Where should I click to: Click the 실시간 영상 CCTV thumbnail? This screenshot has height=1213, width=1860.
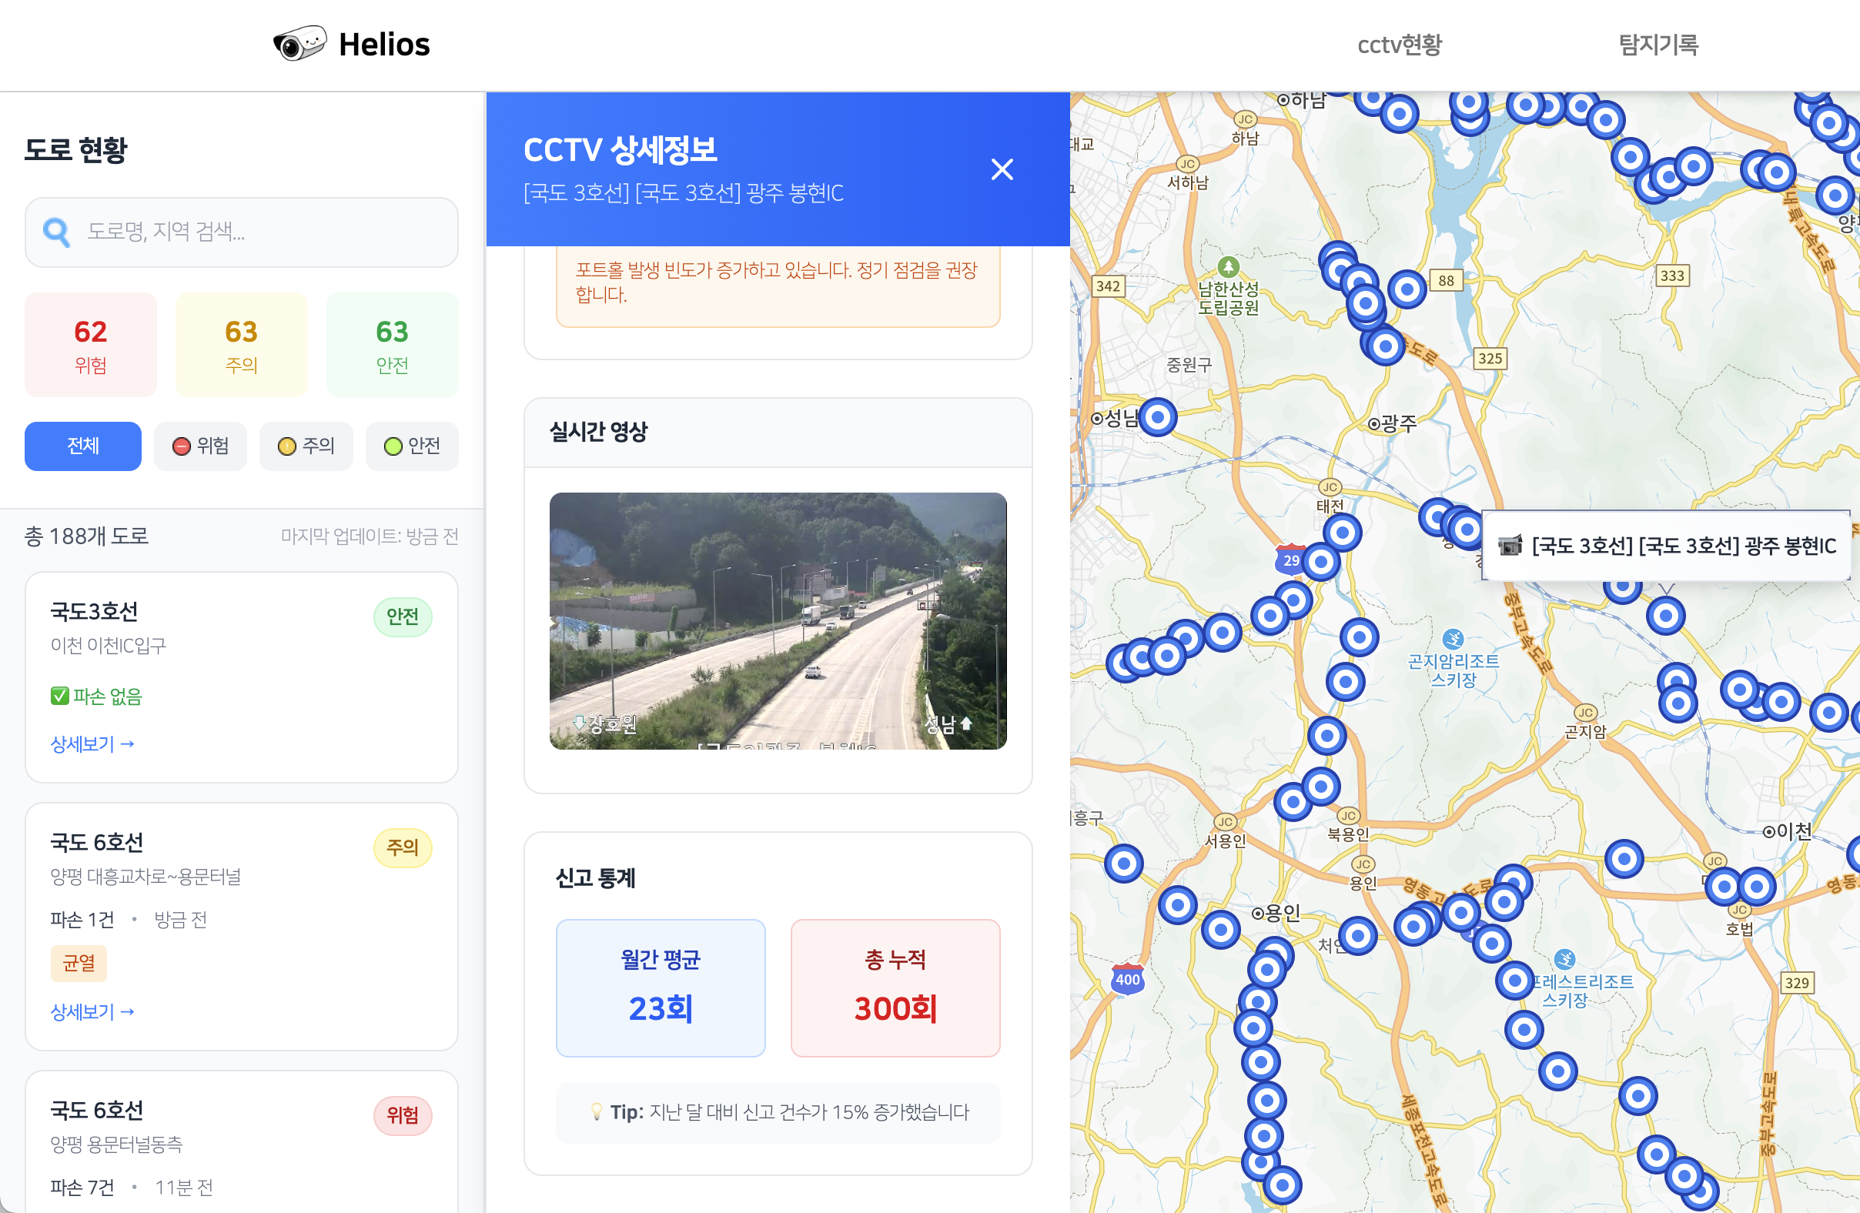coord(778,621)
